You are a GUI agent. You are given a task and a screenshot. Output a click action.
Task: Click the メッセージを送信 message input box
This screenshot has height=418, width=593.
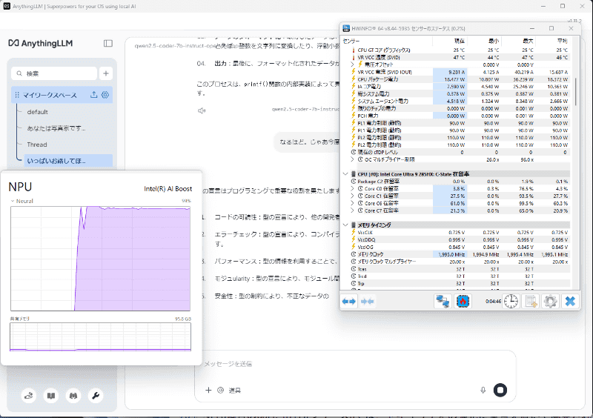click(x=355, y=364)
